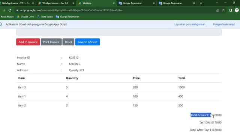Image resolution: width=240 pixels, height=135 pixels.
Task: Open the Pelajari lebih lanjut link
Action: (224, 24)
